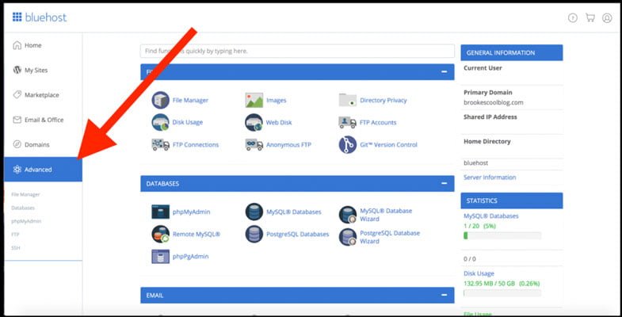Viewport: 622px width, 317px height.
Task: Click the Bluehost grid logo
Action: click(17, 17)
